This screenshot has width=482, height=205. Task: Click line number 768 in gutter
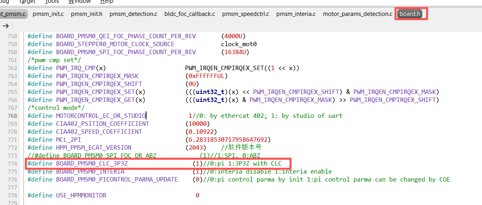[x=12, y=116]
